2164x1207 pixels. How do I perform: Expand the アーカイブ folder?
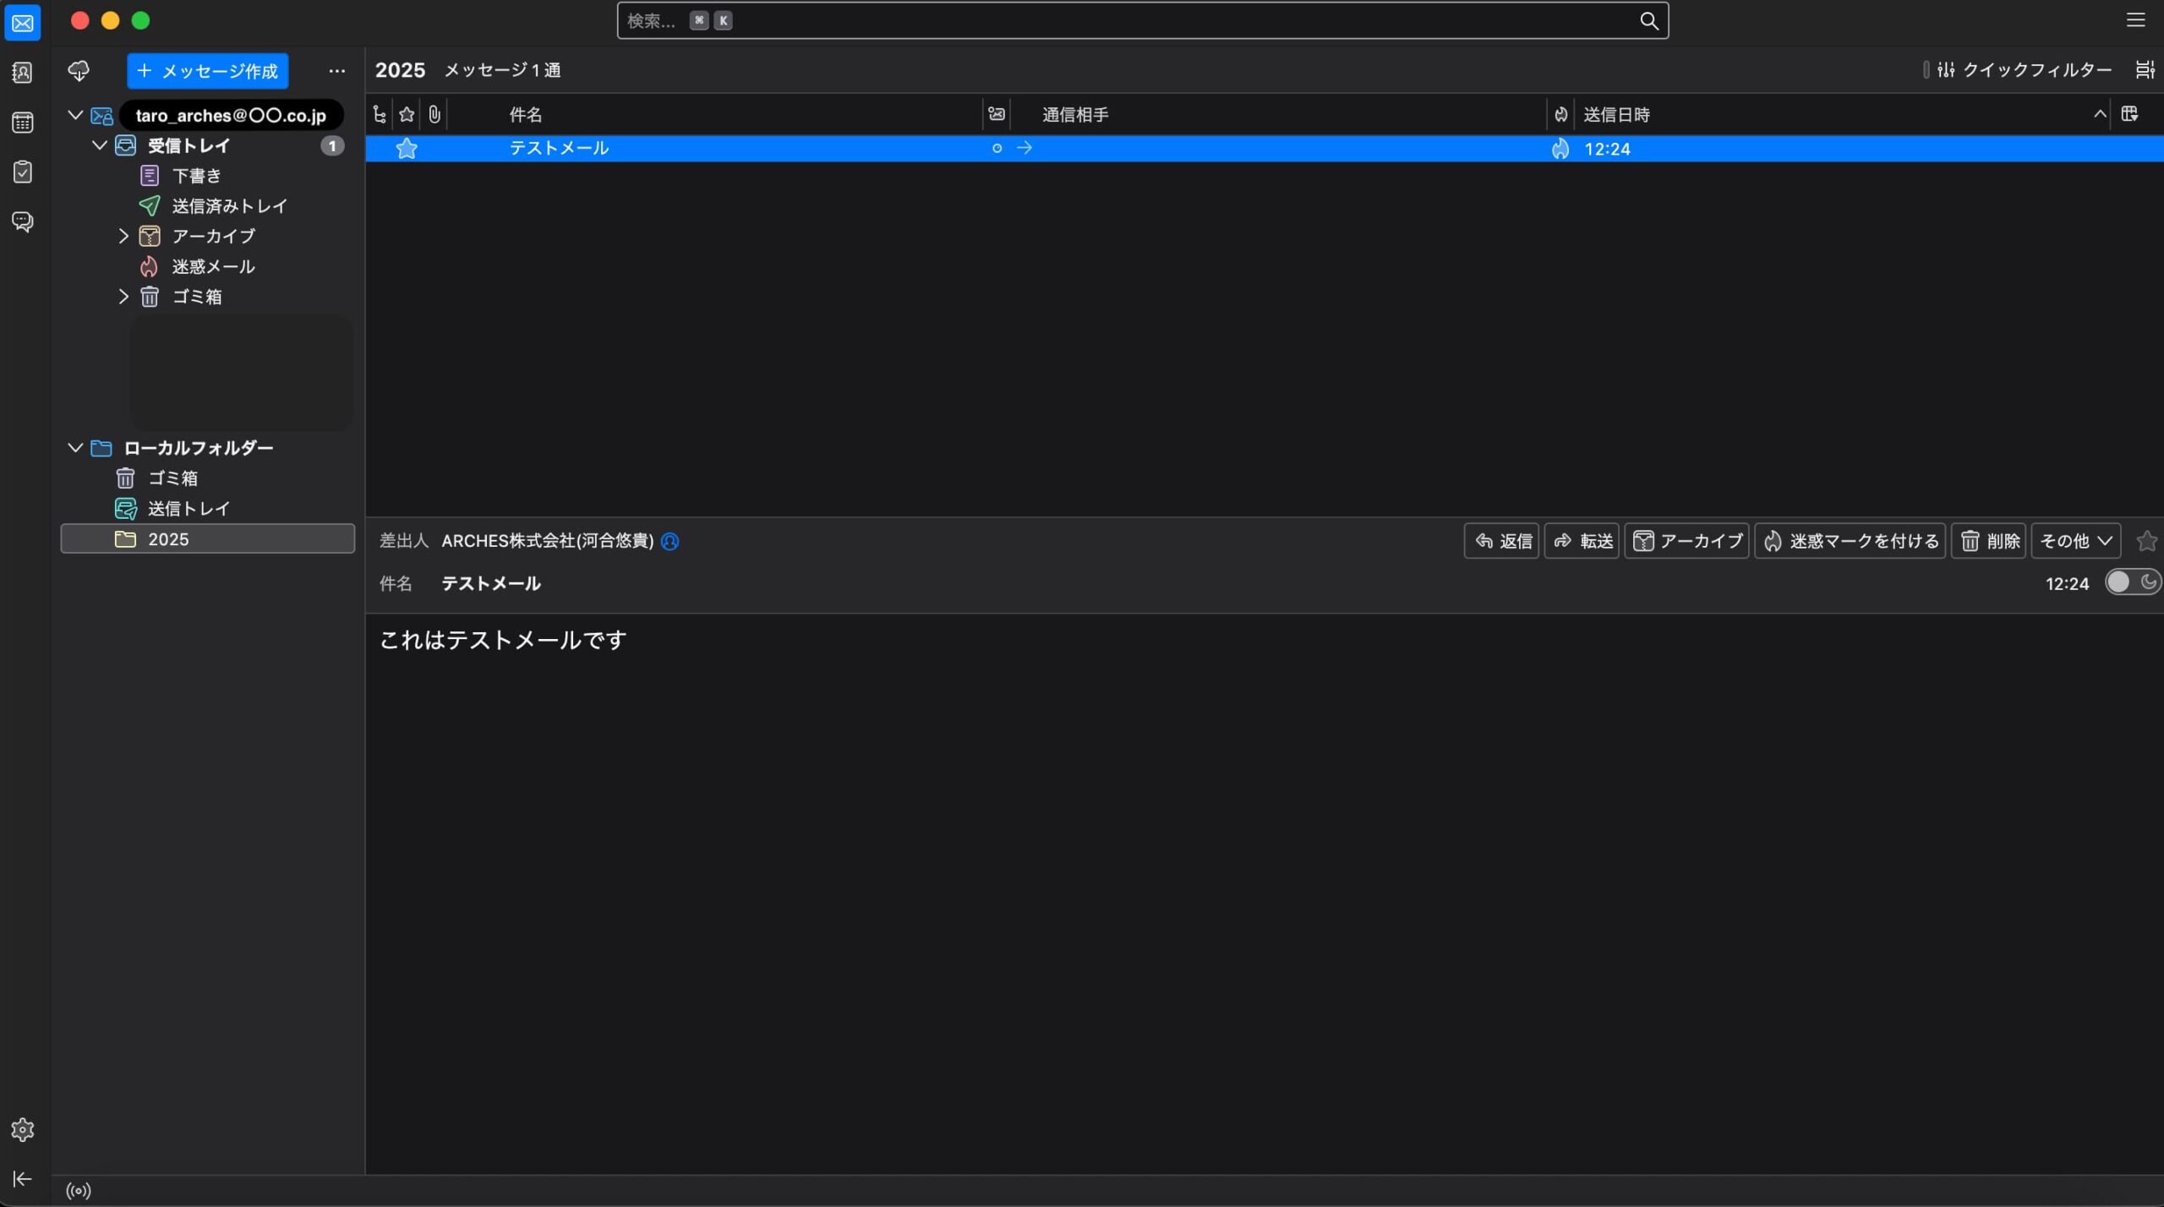tap(123, 236)
